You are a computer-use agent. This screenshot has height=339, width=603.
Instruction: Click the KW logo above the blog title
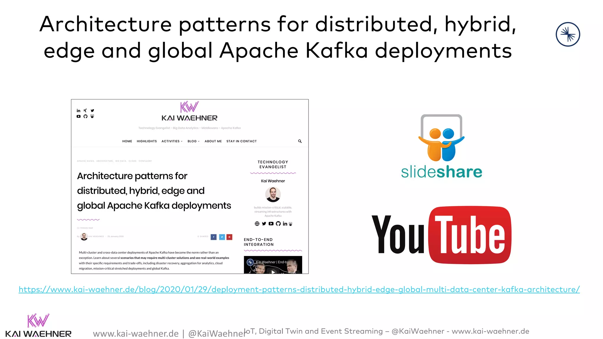[189, 107]
